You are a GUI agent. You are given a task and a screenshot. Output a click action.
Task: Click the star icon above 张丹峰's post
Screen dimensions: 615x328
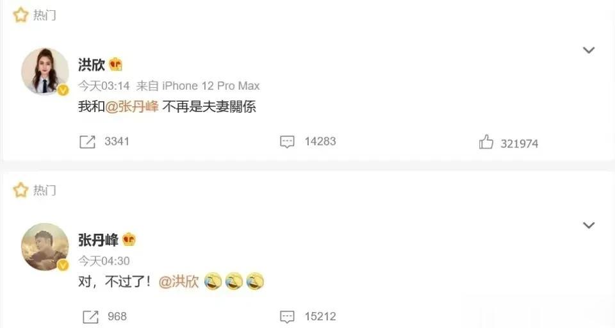[20, 190]
